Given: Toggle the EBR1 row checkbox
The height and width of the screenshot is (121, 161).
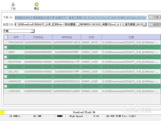Looking at the screenshot, I should 6,52.
